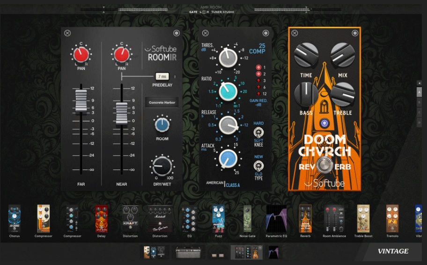Select preset slot B on right sidebar

pyautogui.click(x=420, y=102)
